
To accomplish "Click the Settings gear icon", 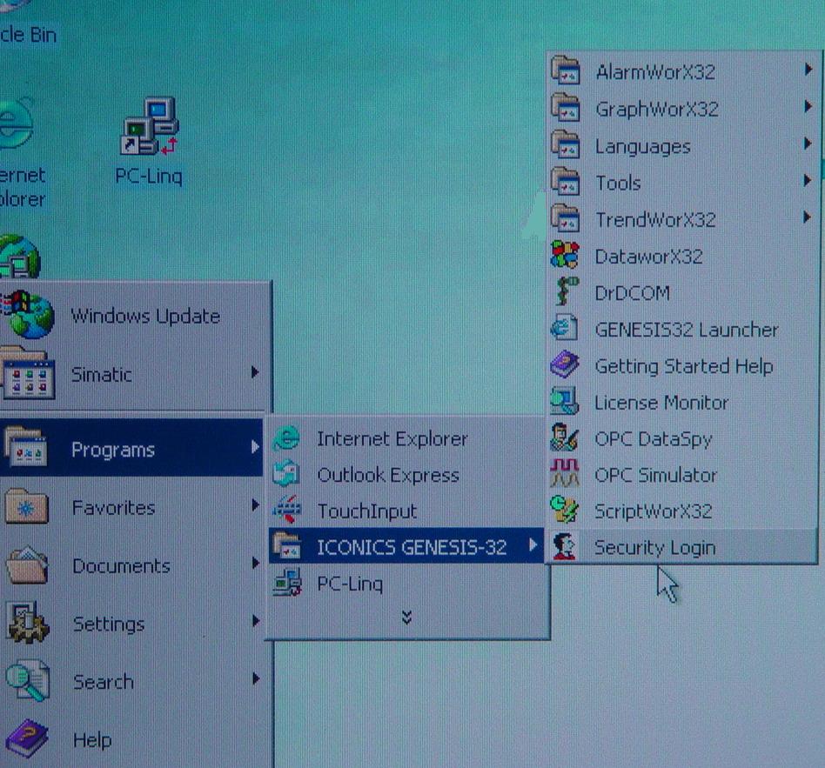I will pyautogui.click(x=28, y=623).
